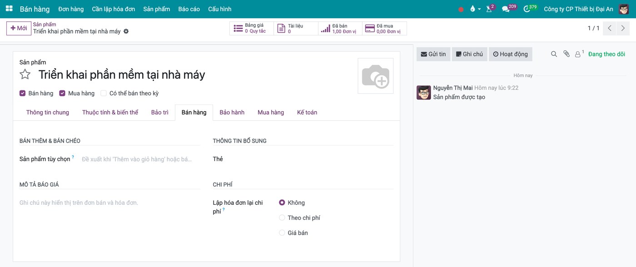The height and width of the screenshot is (267, 636).
Task: Open Đã bán sold units stat button
Action: click(x=340, y=29)
